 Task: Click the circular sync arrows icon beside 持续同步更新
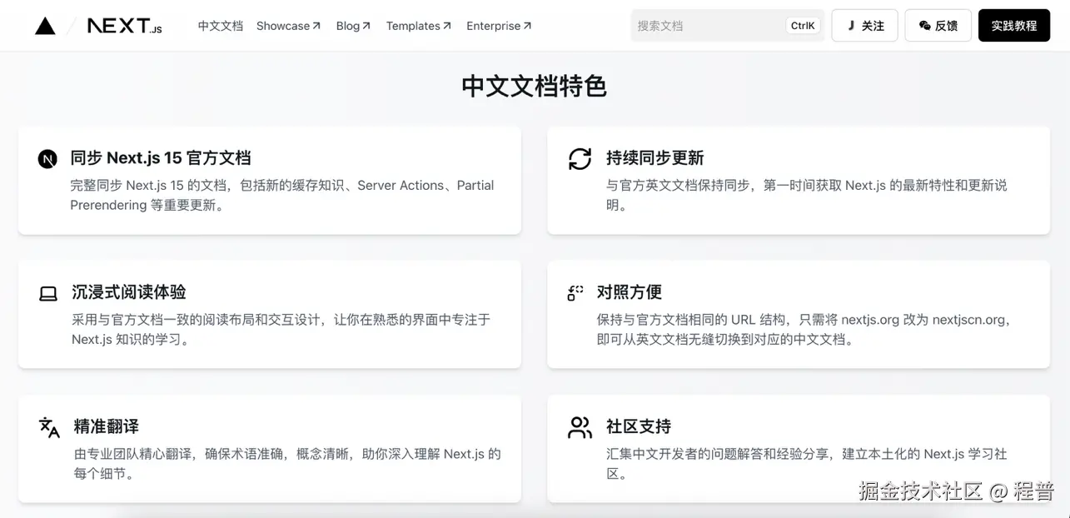[580, 158]
